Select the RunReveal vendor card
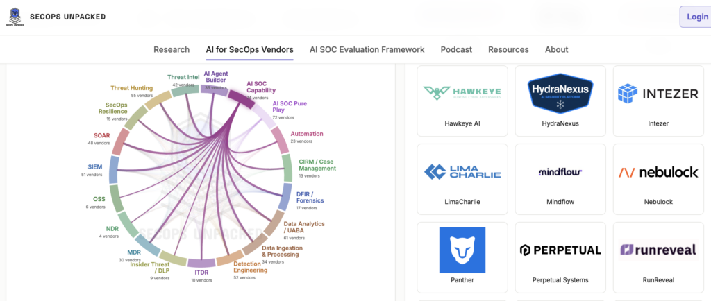711x301 pixels. pyautogui.click(x=658, y=257)
